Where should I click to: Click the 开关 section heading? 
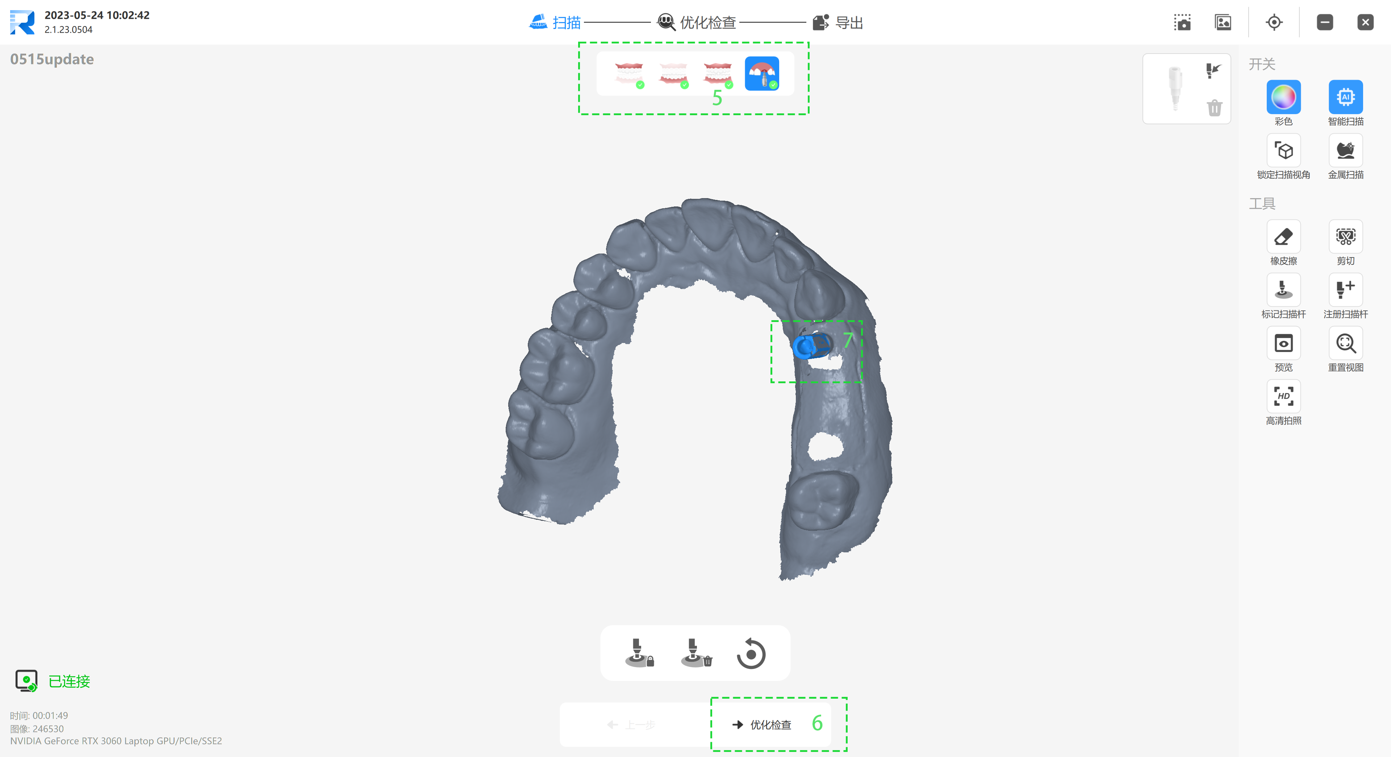(x=1261, y=64)
